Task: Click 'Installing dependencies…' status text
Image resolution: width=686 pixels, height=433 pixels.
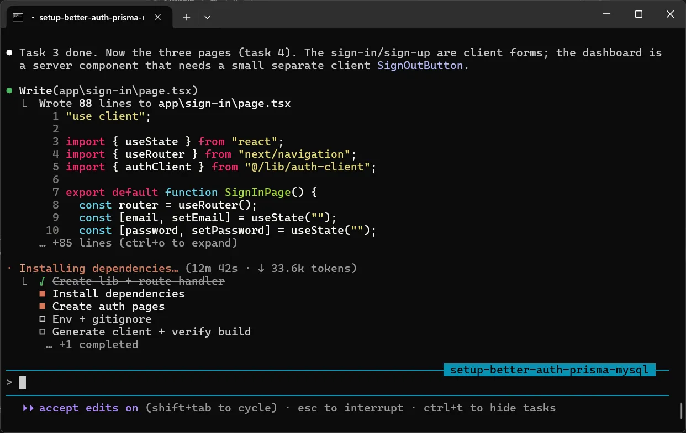Action: point(99,269)
